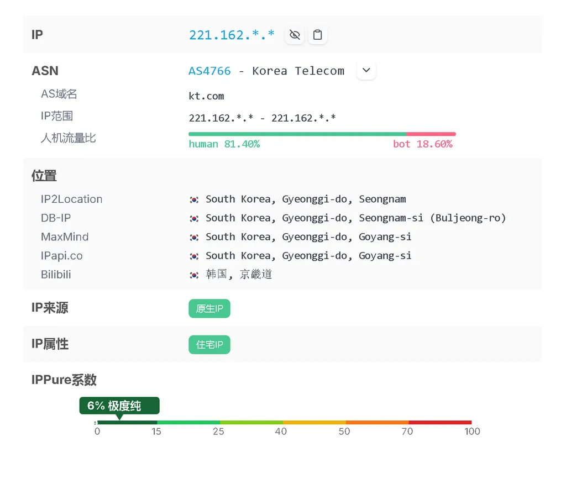The height and width of the screenshot is (489, 566).
Task: Click the 6% marker on IPPure scale
Action: tap(119, 405)
